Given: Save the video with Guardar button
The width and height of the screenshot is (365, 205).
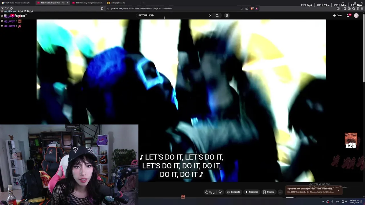Looking at the screenshot, I should (269, 192).
